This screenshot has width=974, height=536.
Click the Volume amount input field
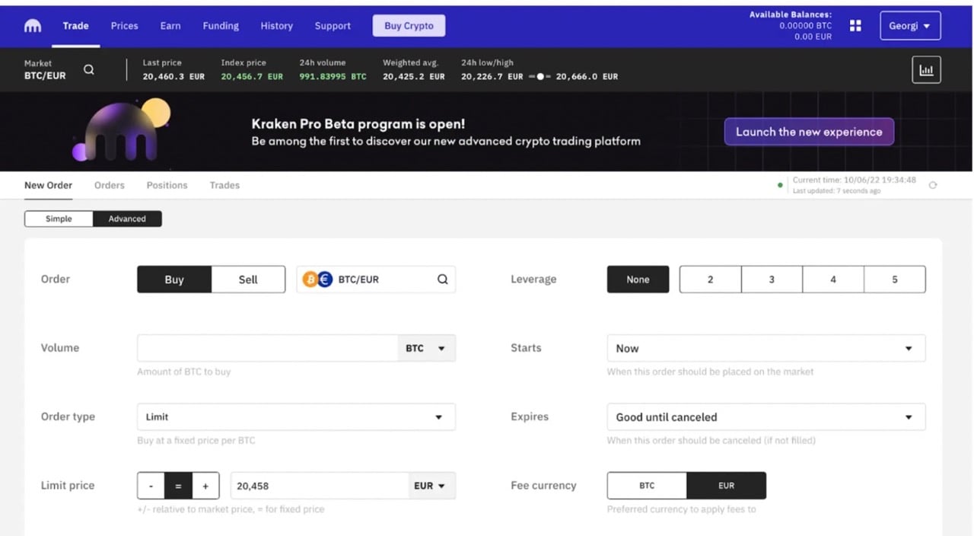click(267, 348)
